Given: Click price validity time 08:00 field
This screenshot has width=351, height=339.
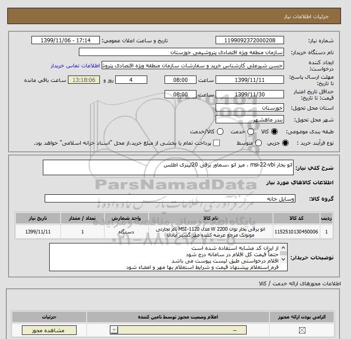Looking at the screenshot, I should pos(181,94).
